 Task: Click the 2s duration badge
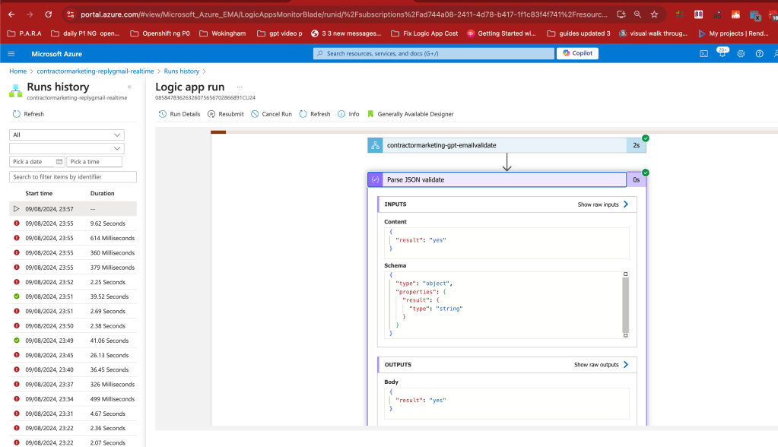click(x=636, y=145)
